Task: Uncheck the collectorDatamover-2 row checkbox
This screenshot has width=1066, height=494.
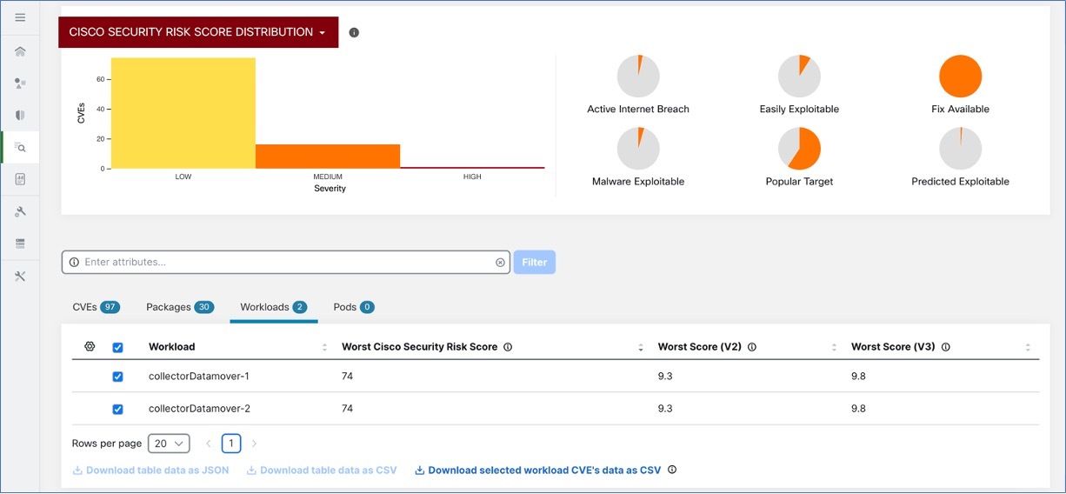Action: tap(118, 409)
